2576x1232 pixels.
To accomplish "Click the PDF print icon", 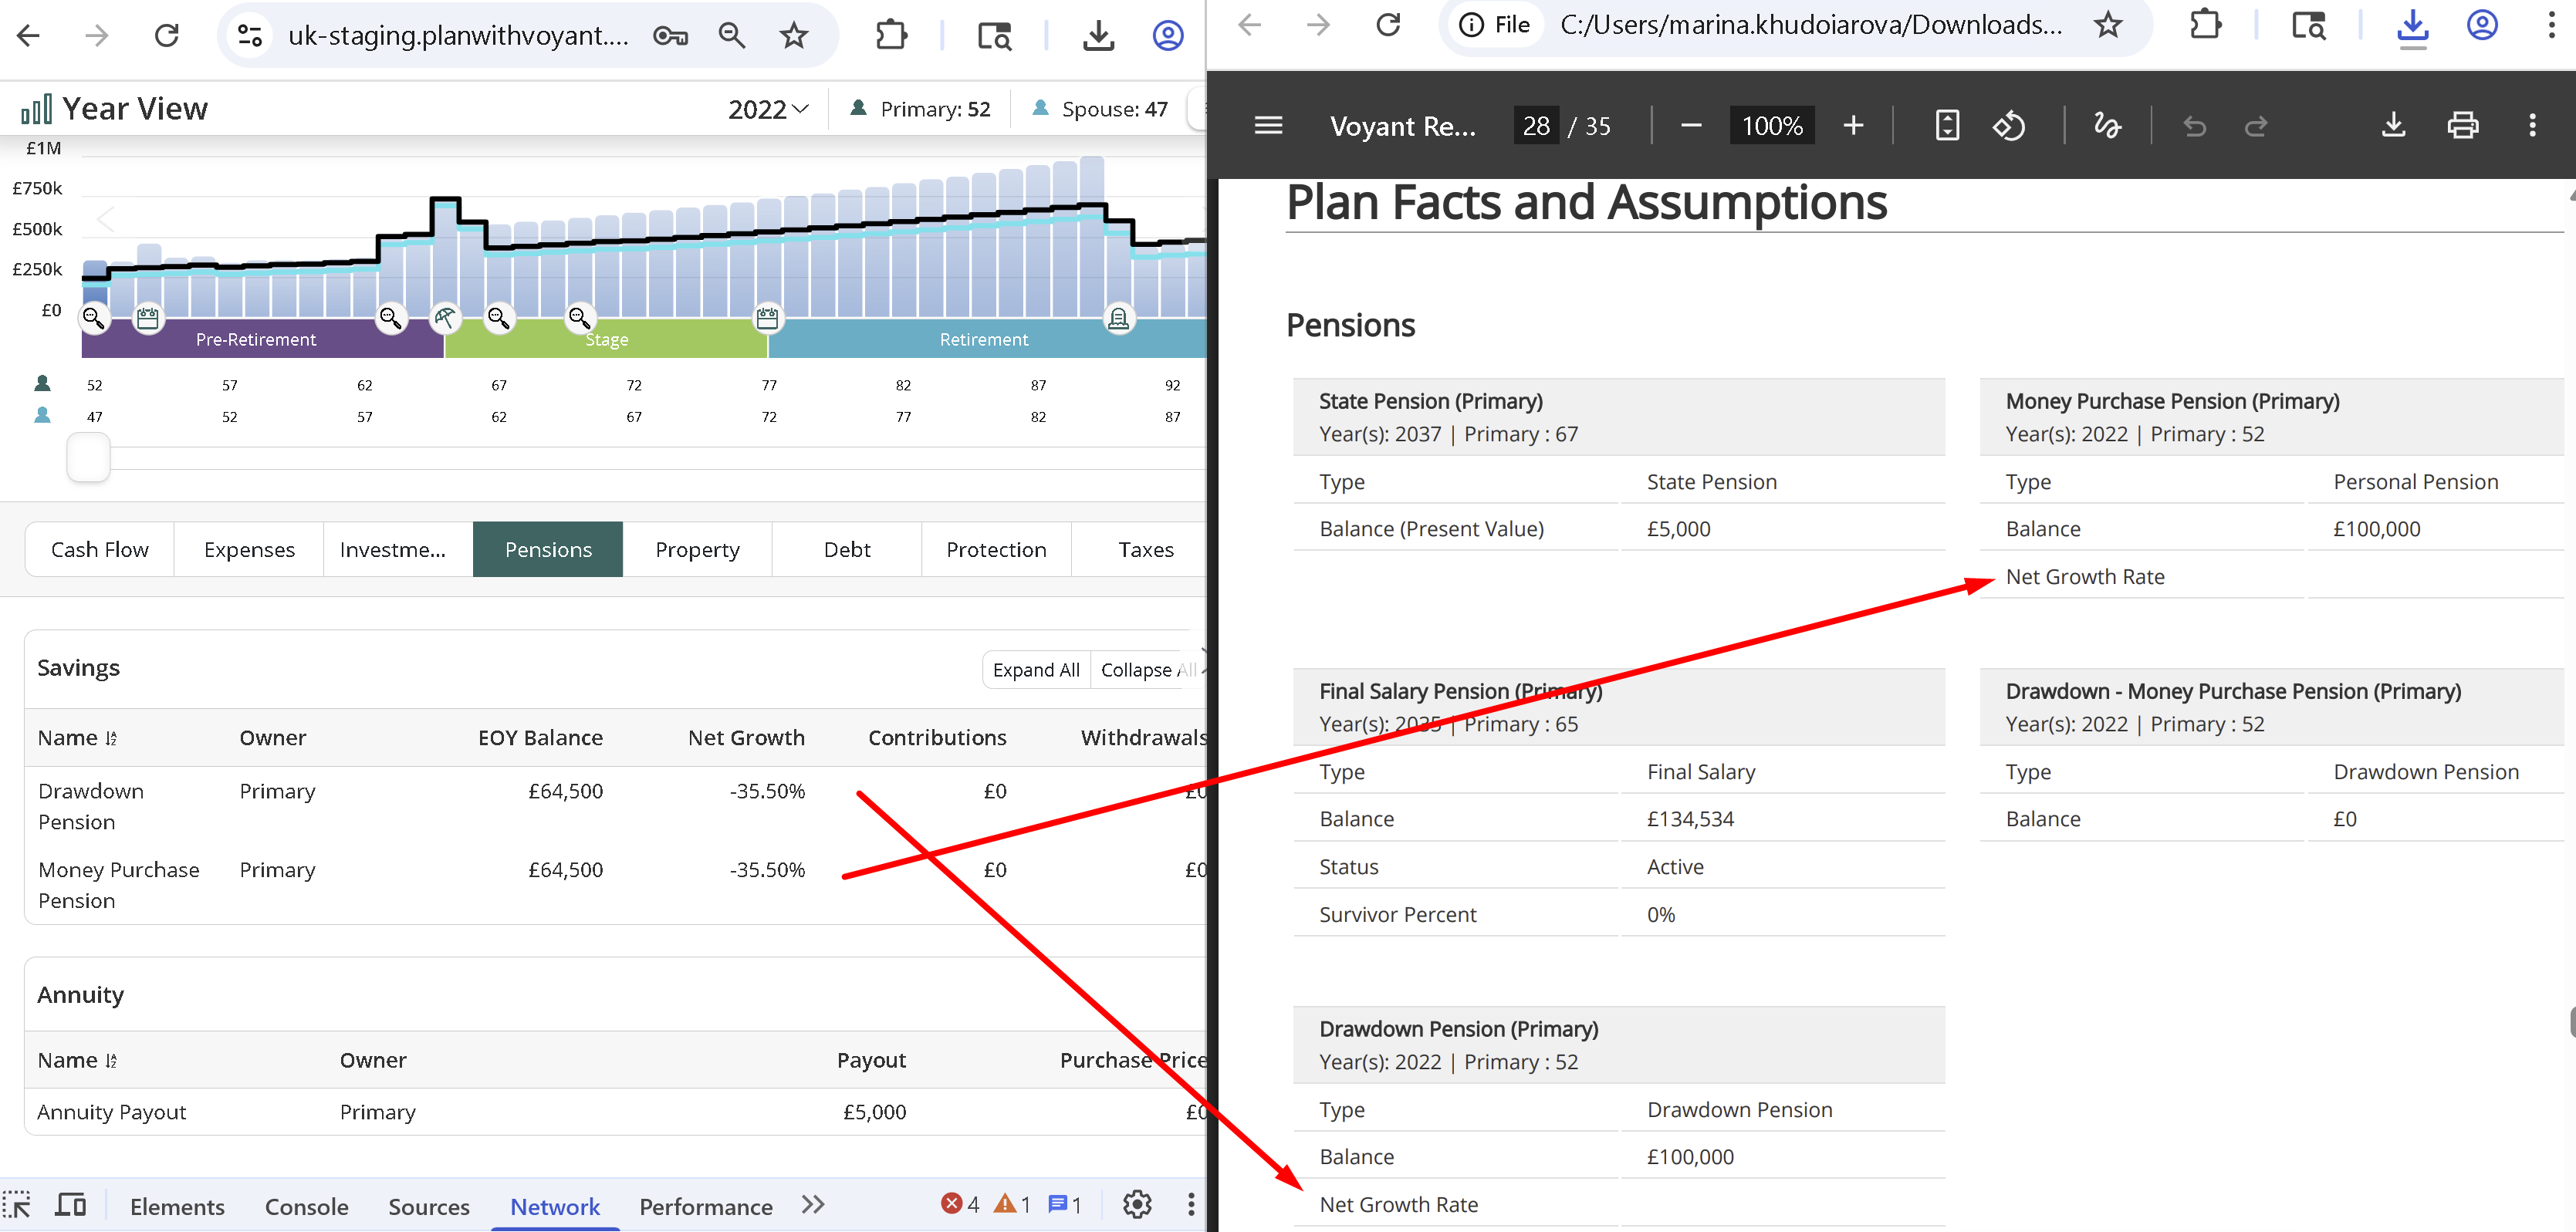I will pyautogui.click(x=2462, y=126).
